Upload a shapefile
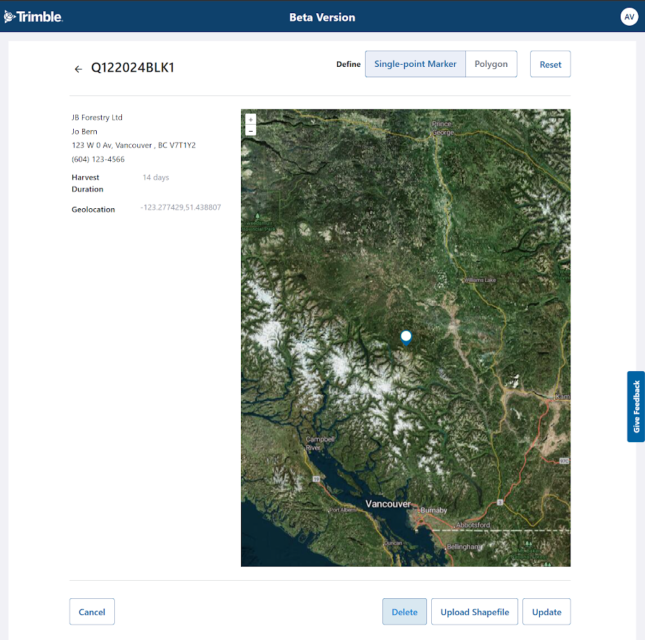Image resolution: width=645 pixels, height=640 pixels. click(474, 611)
